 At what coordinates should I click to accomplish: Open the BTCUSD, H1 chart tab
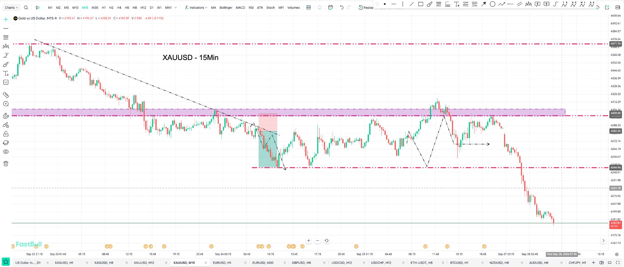pos(459,263)
